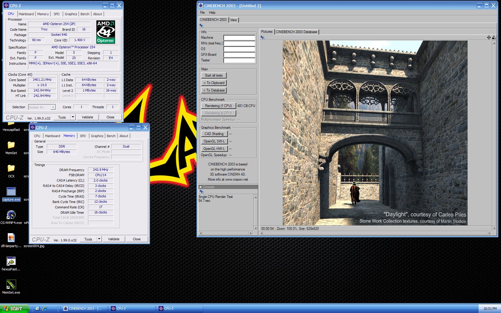The height and width of the screenshot is (313, 501).
Task: Open the CPU tab in Memory CPU-Z window
Action: click(37, 136)
